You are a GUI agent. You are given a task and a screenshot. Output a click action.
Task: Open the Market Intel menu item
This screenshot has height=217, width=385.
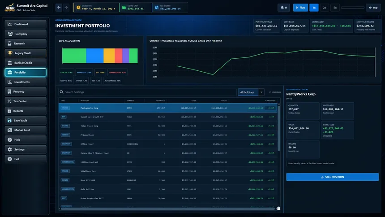pos(26,130)
